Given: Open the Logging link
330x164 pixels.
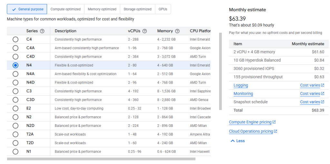Looking at the screenshot, I should [x=241, y=86].
